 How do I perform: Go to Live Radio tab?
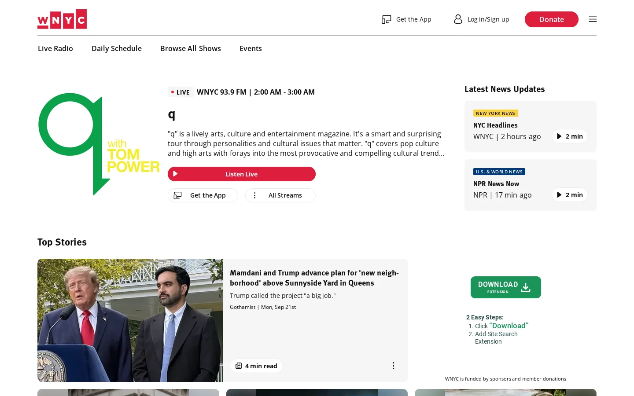(55, 48)
